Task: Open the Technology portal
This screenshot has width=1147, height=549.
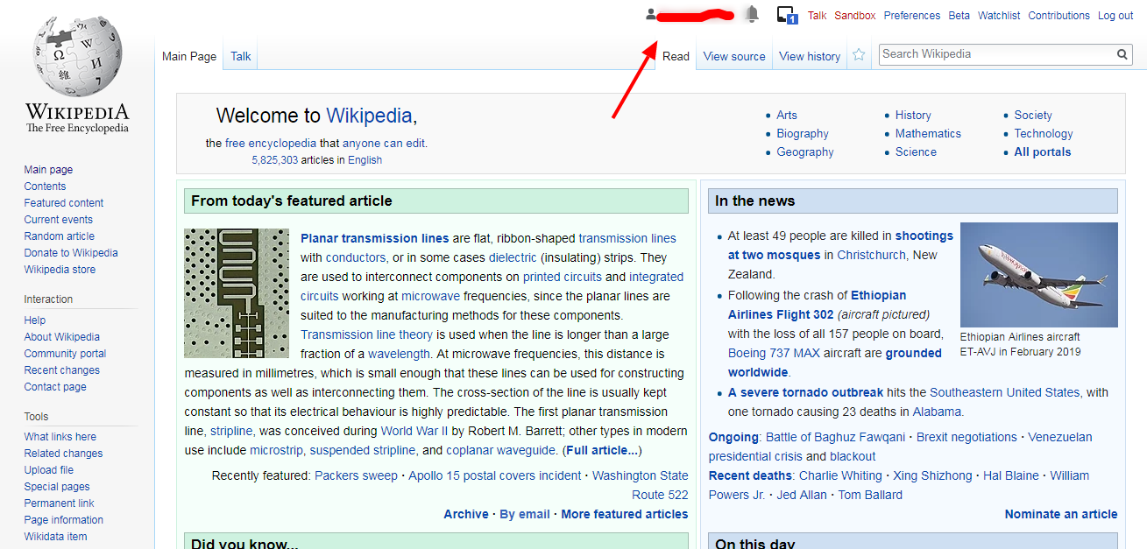Action: click(1044, 134)
